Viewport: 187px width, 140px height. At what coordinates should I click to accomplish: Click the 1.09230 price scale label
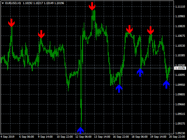point(180,133)
